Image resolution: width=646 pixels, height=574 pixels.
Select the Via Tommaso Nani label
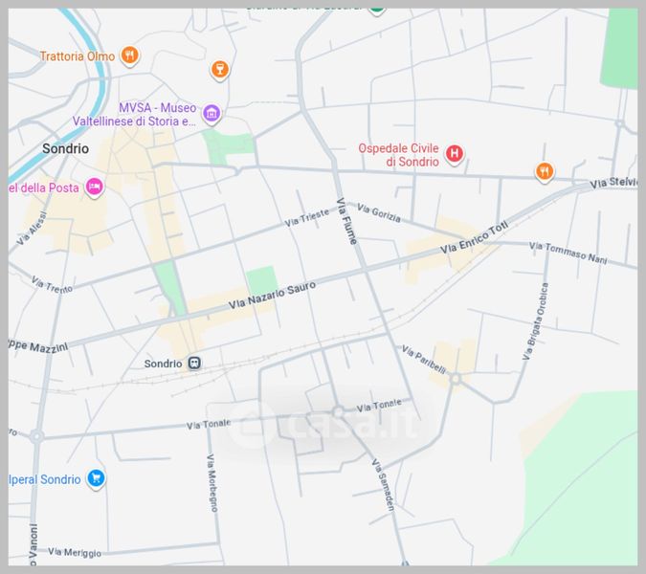568,253
